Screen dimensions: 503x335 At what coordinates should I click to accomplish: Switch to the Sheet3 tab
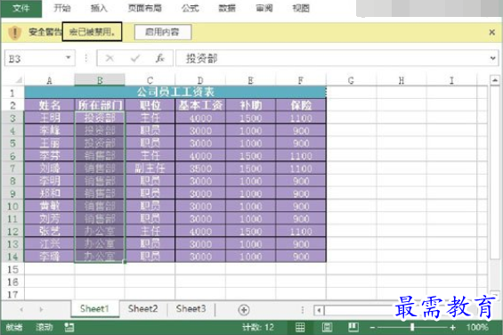tap(191, 309)
